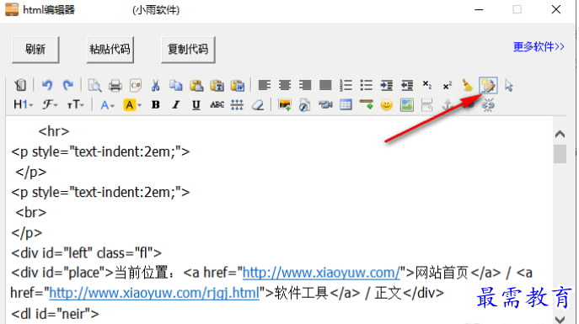Click the 刷新 refresh button
This screenshot has width=579, height=324.
(x=35, y=50)
